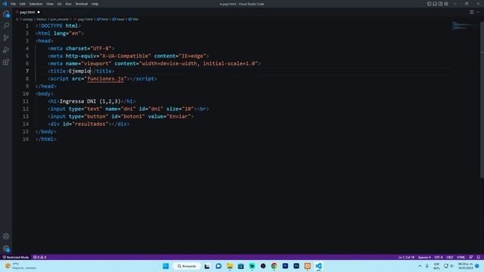The height and width of the screenshot is (272, 484).
Task: Click the VS Code logo in title bar
Action: click(5, 4)
